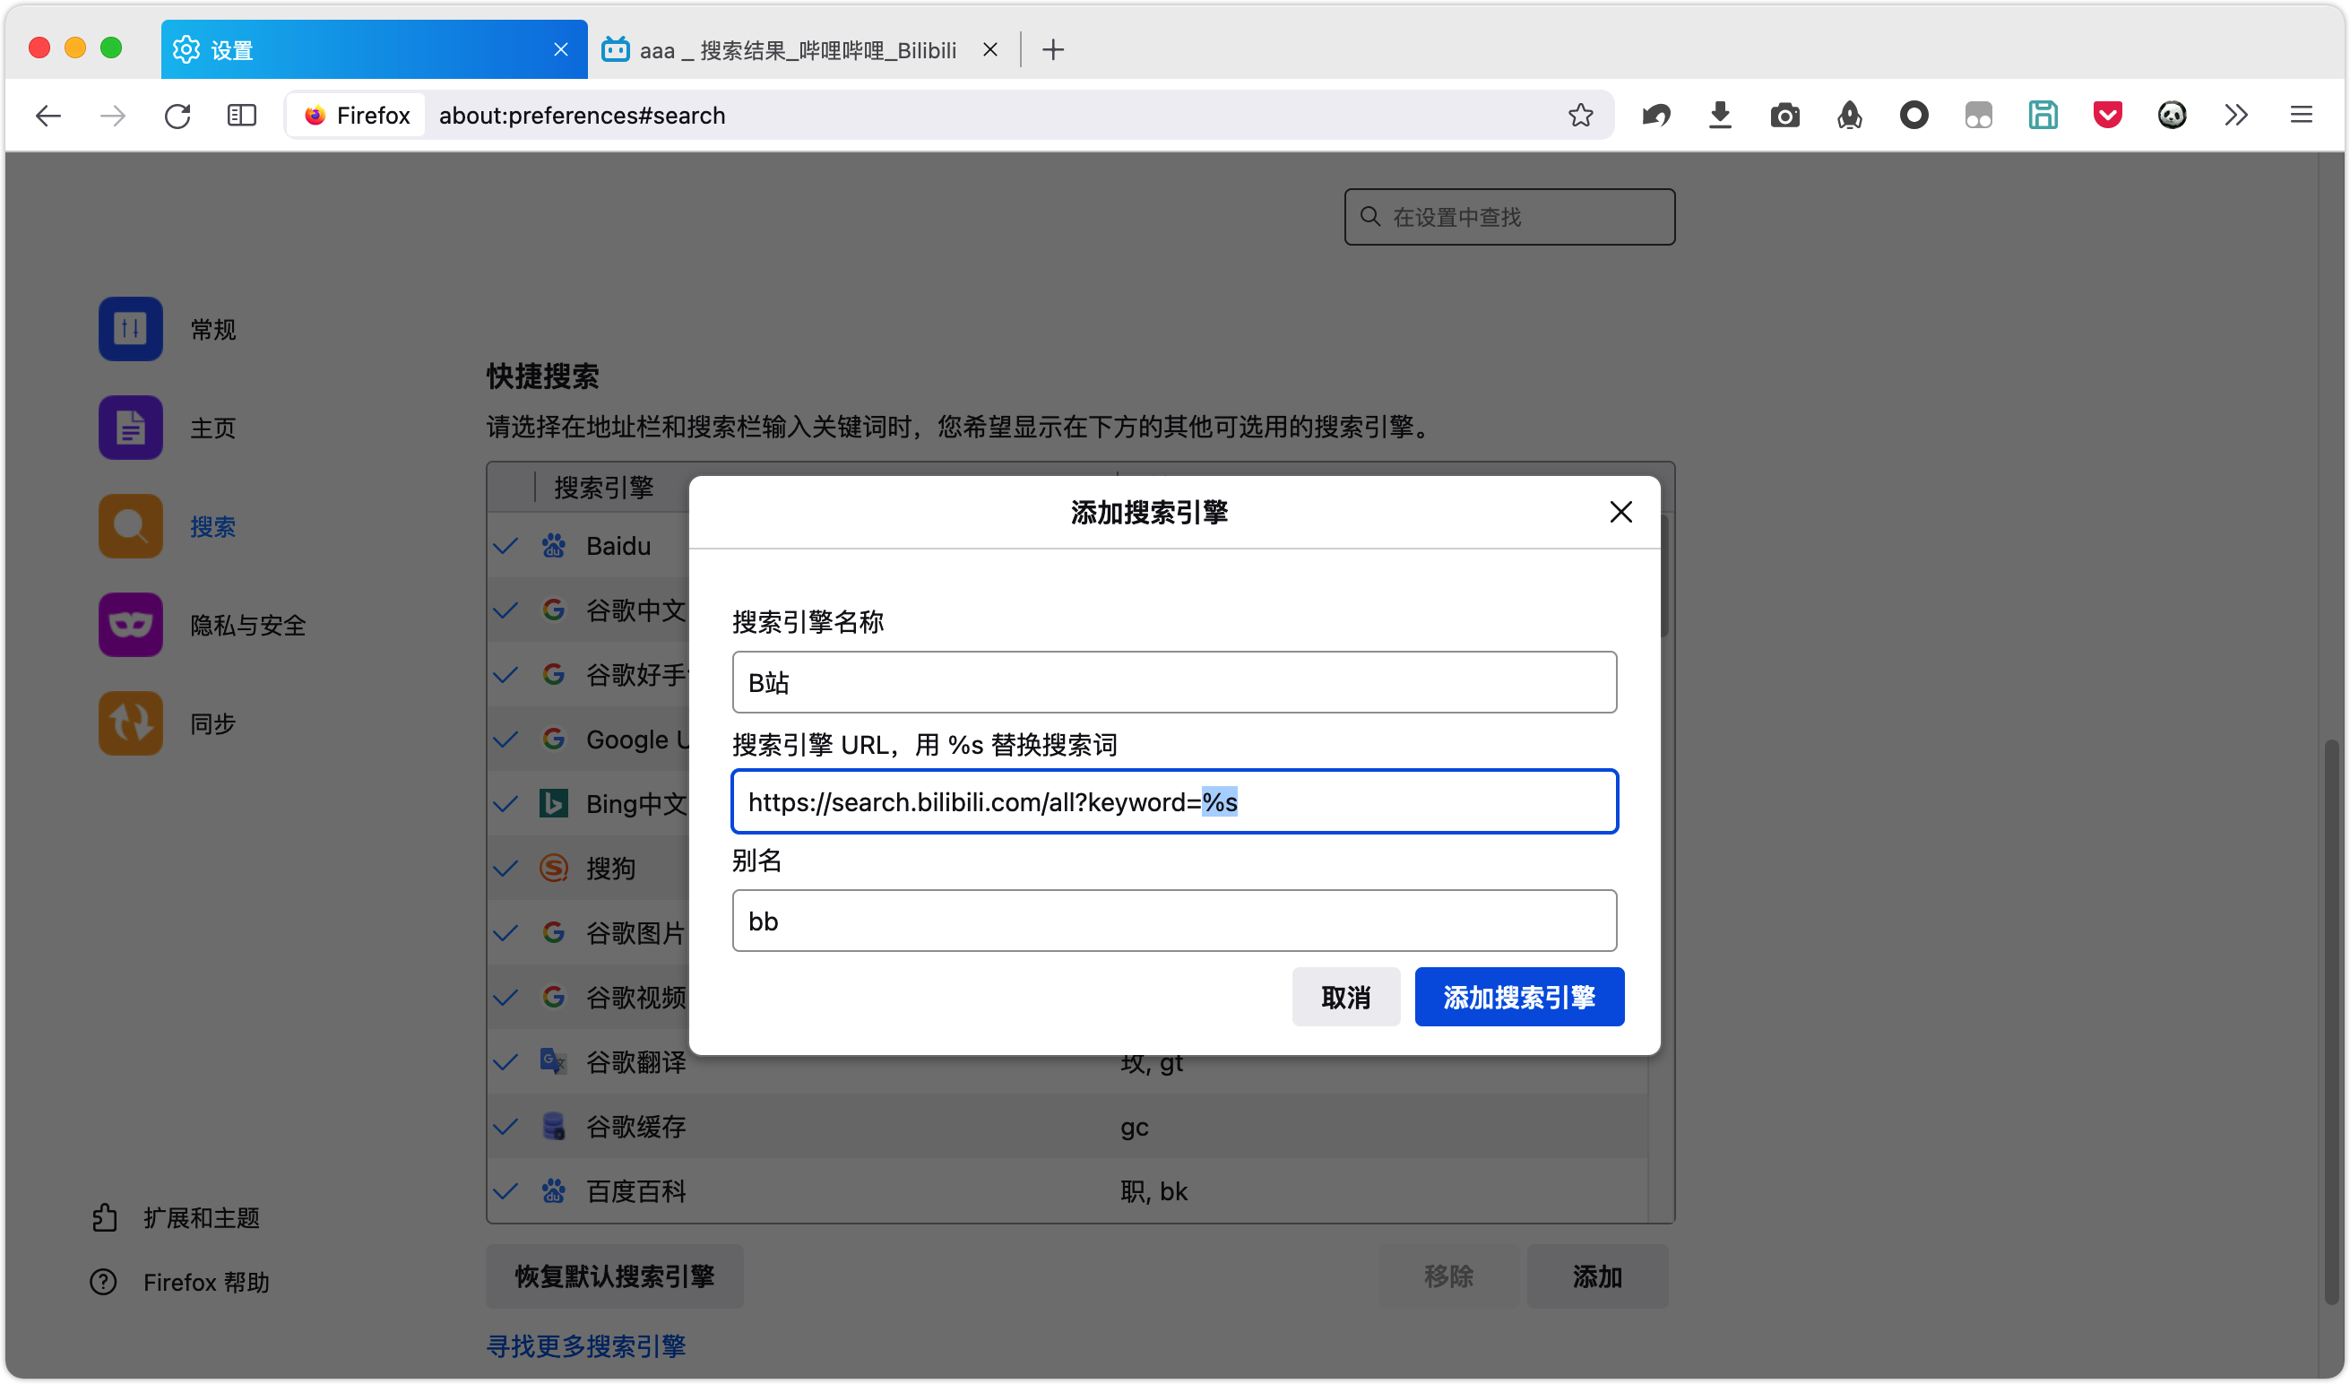2350x1384 pixels.
Task: Toggle the 百度百科 engine checkmark
Action: point(505,1191)
